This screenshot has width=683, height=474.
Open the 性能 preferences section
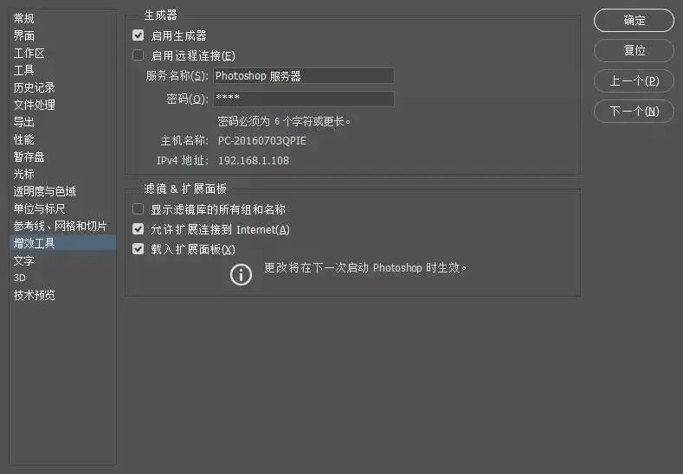(x=24, y=139)
